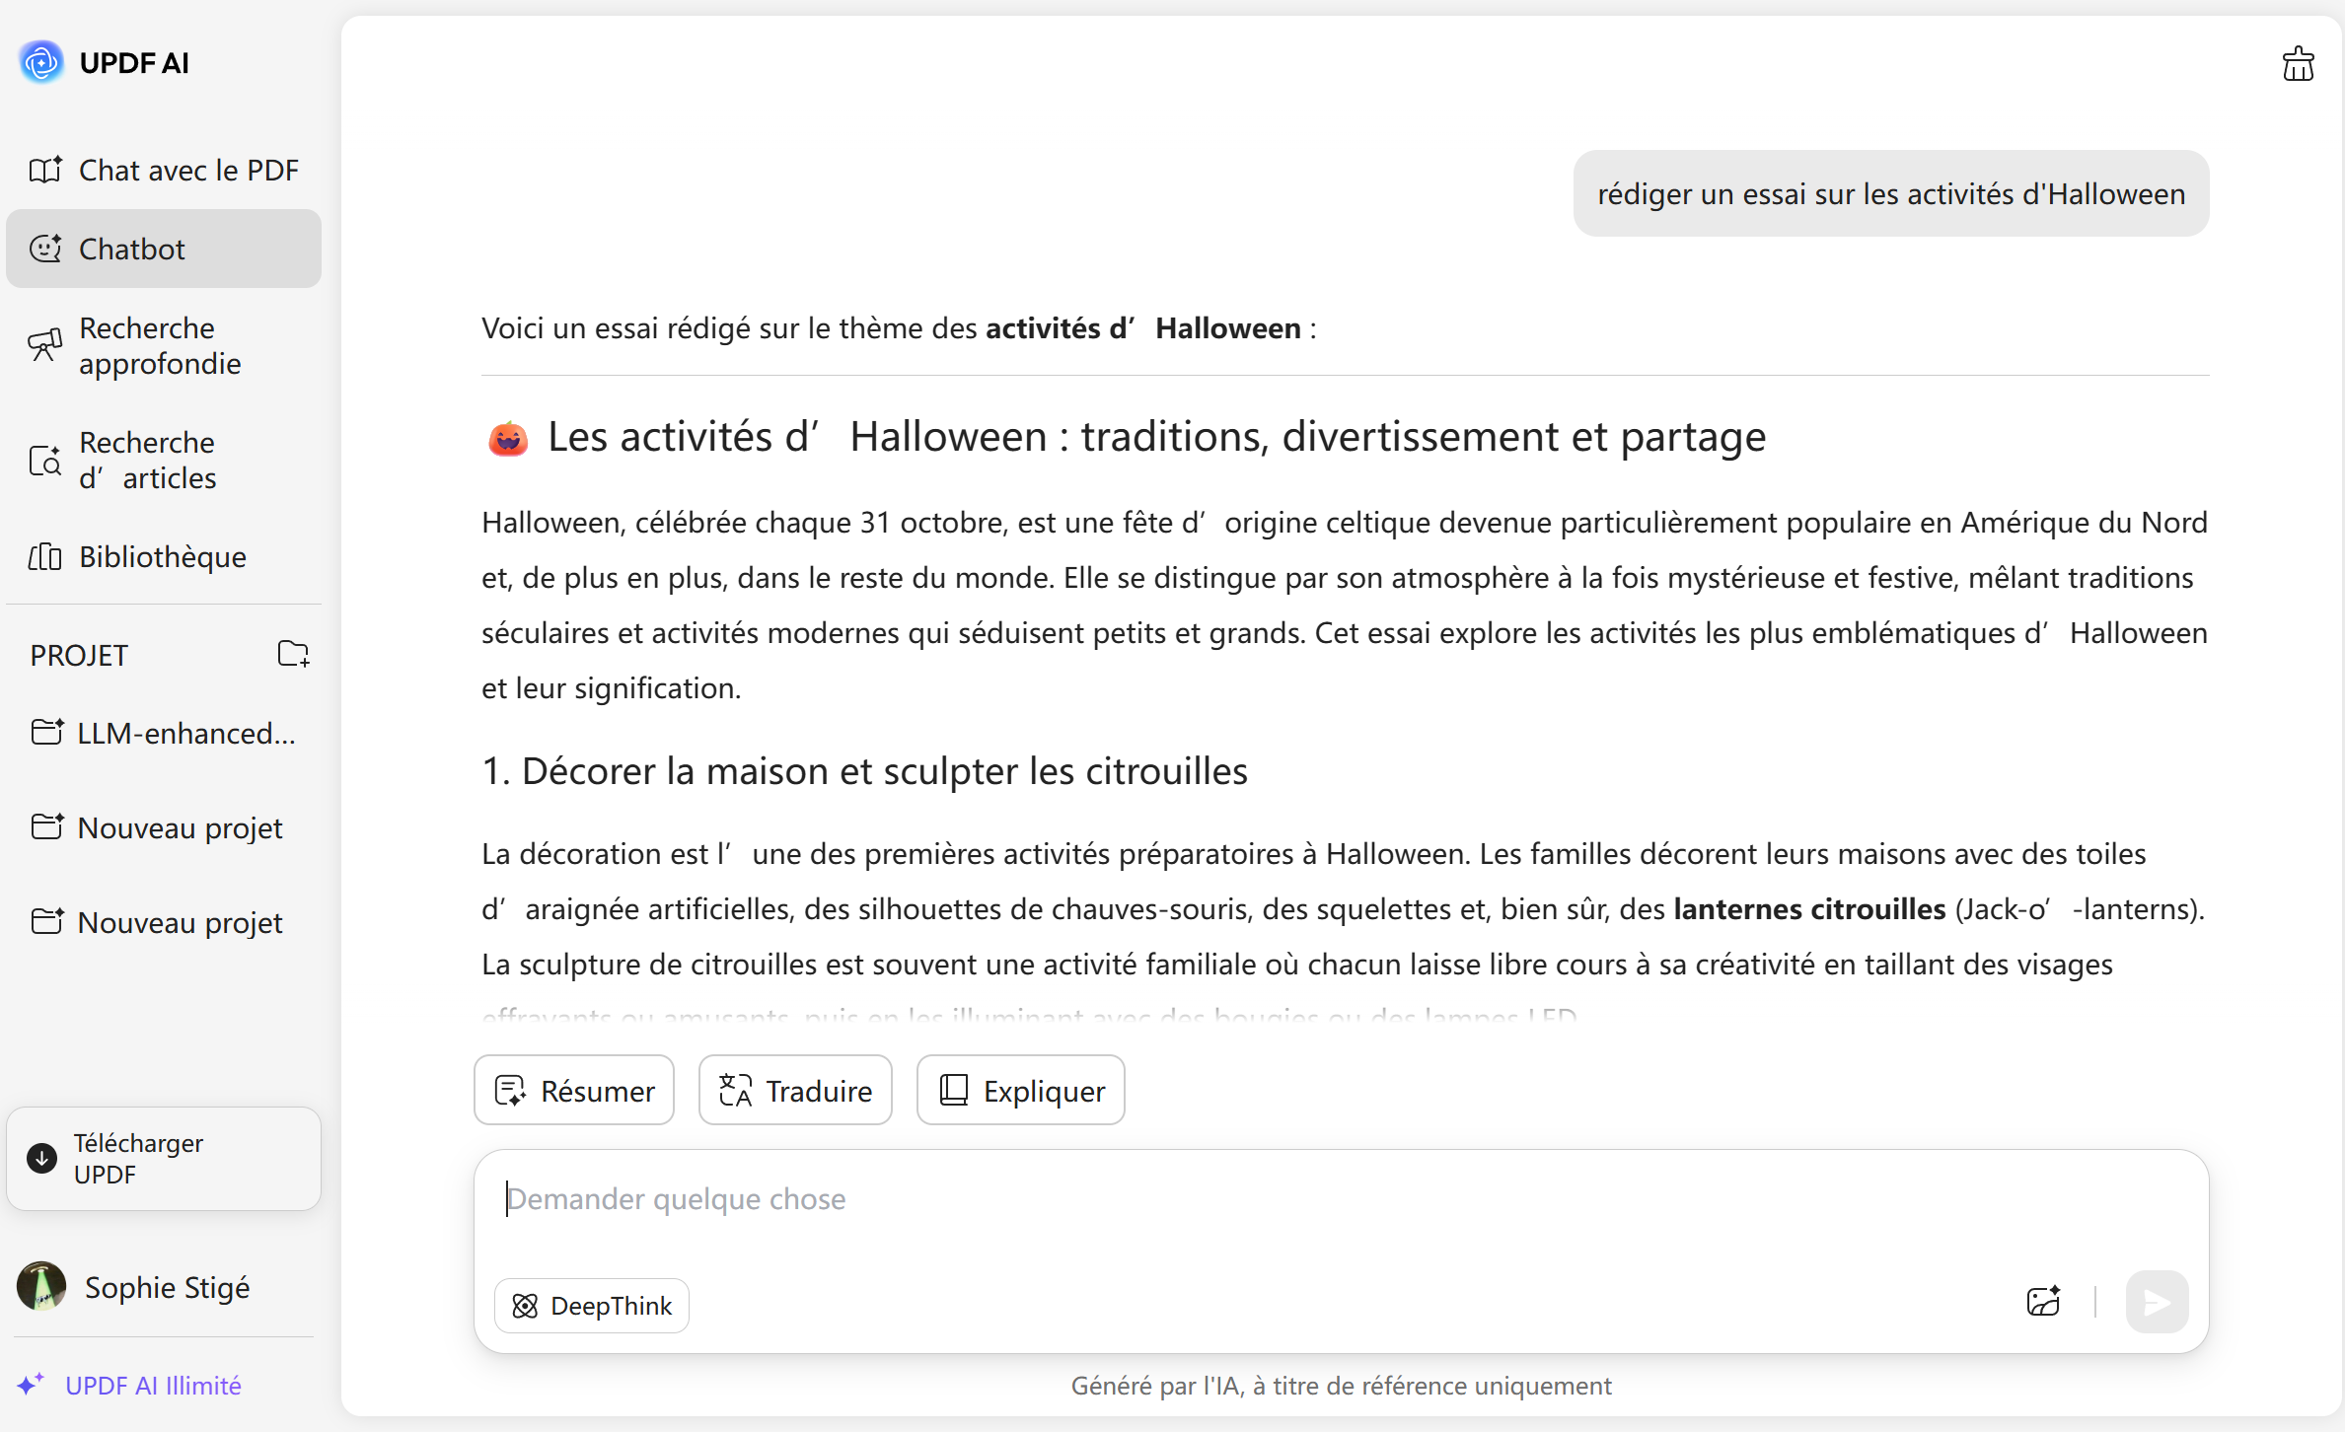This screenshot has width=2345, height=1432.
Task: Create a new project folder icon
Action: (293, 654)
